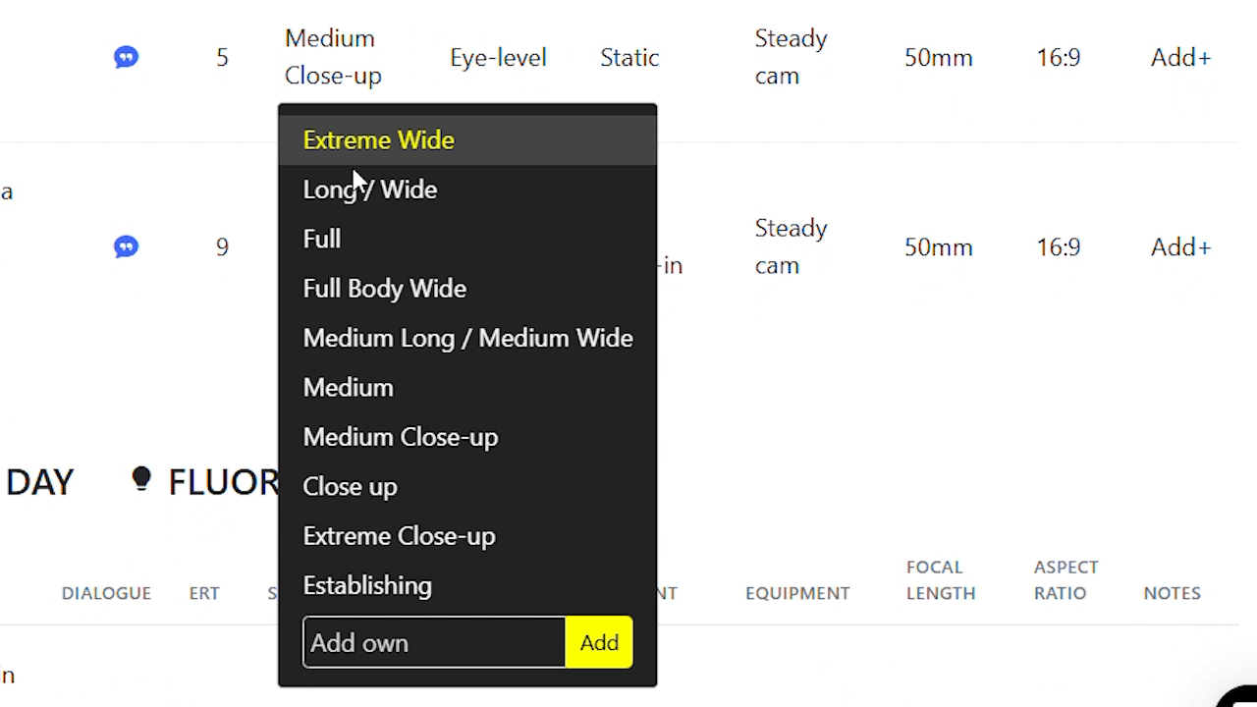Click the Add own input field
The image size is (1257, 707).
coord(433,642)
